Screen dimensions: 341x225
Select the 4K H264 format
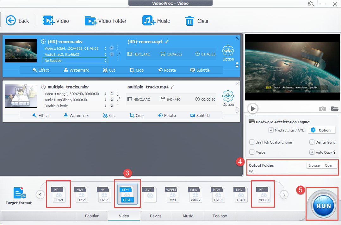[x=104, y=194]
